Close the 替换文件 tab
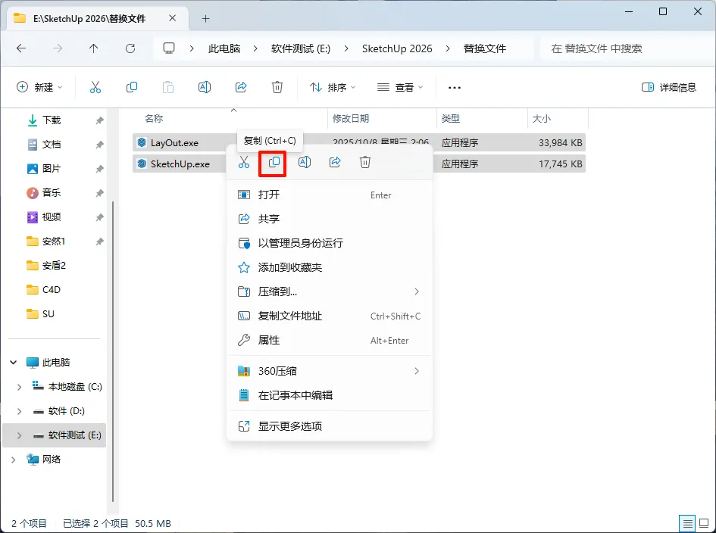Viewport: 716px width, 533px height. pyautogui.click(x=173, y=18)
